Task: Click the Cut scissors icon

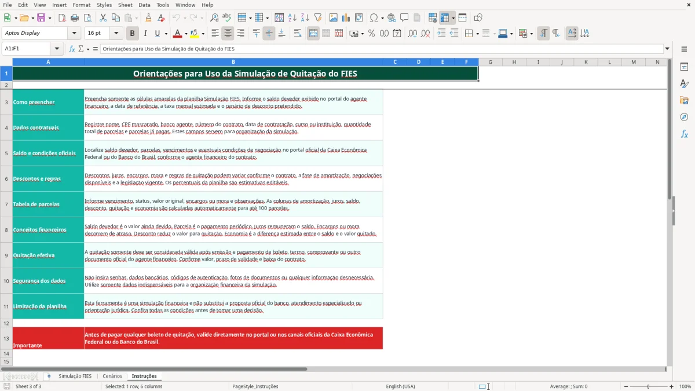Action: [103, 18]
